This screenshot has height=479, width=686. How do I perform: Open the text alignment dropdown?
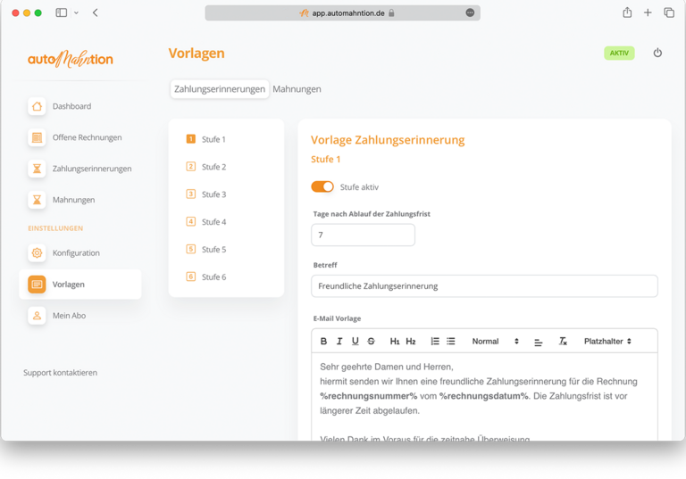(538, 342)
